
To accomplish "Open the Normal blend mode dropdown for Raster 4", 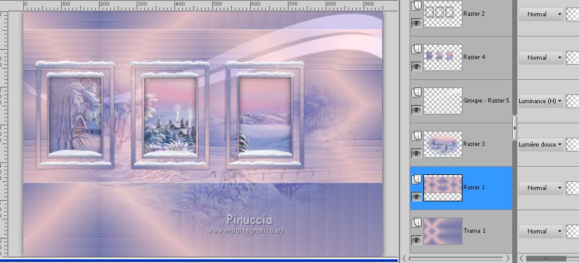I will pyautogui.click(x=541, y=57).
